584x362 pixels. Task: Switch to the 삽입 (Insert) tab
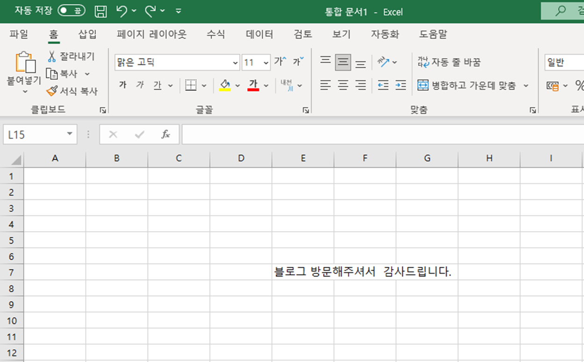pyautogui.click(x=87, y=34)
